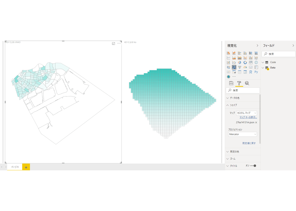Select the ページ 1 page tab
Viewport: 296px width, 211px height.
point(15,167)
